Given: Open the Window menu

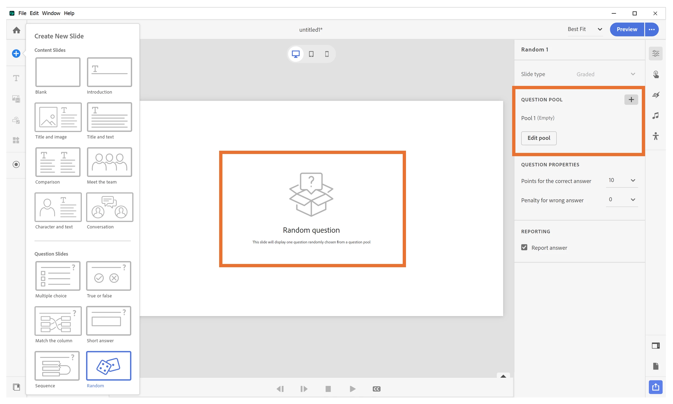Looking at the screenshot, I should 51,13.
